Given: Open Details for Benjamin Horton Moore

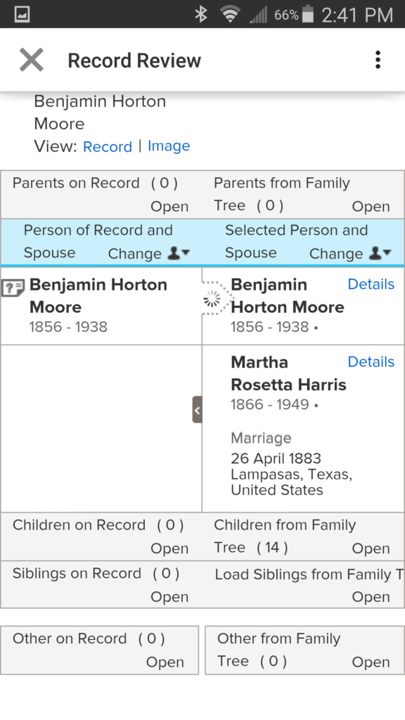Looking at the screenshot, I should (371, 284).
